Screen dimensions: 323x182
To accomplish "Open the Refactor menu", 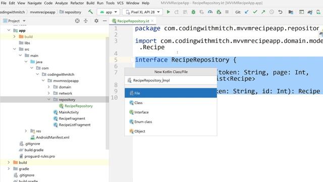I will pyautogui.click(x=77, y=3).
